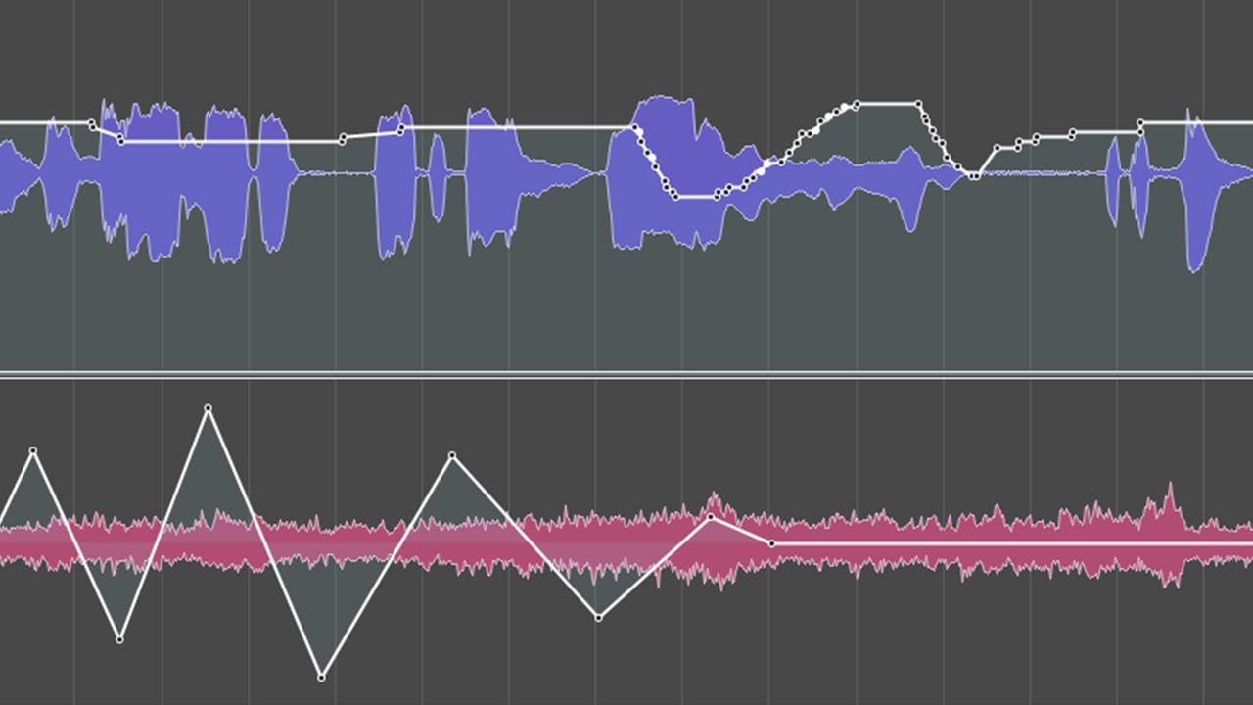
Task: Select the isolated anchor on the flat upper curve
Action: click(344, 136)
